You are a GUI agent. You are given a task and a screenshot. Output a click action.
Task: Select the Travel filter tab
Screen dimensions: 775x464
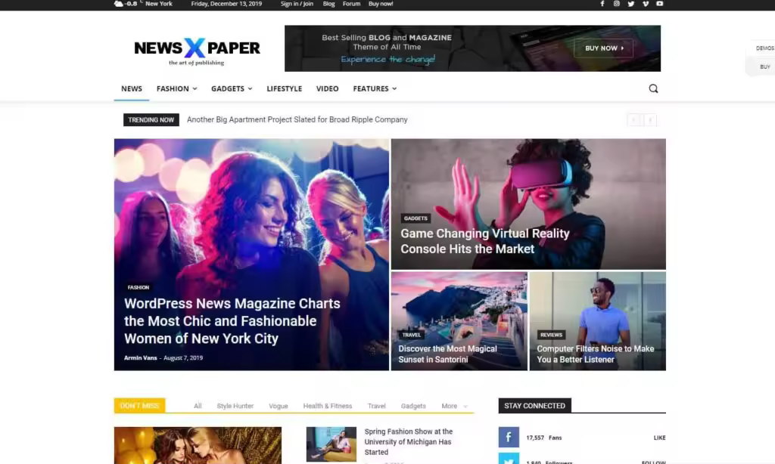[x=377, y=406]
